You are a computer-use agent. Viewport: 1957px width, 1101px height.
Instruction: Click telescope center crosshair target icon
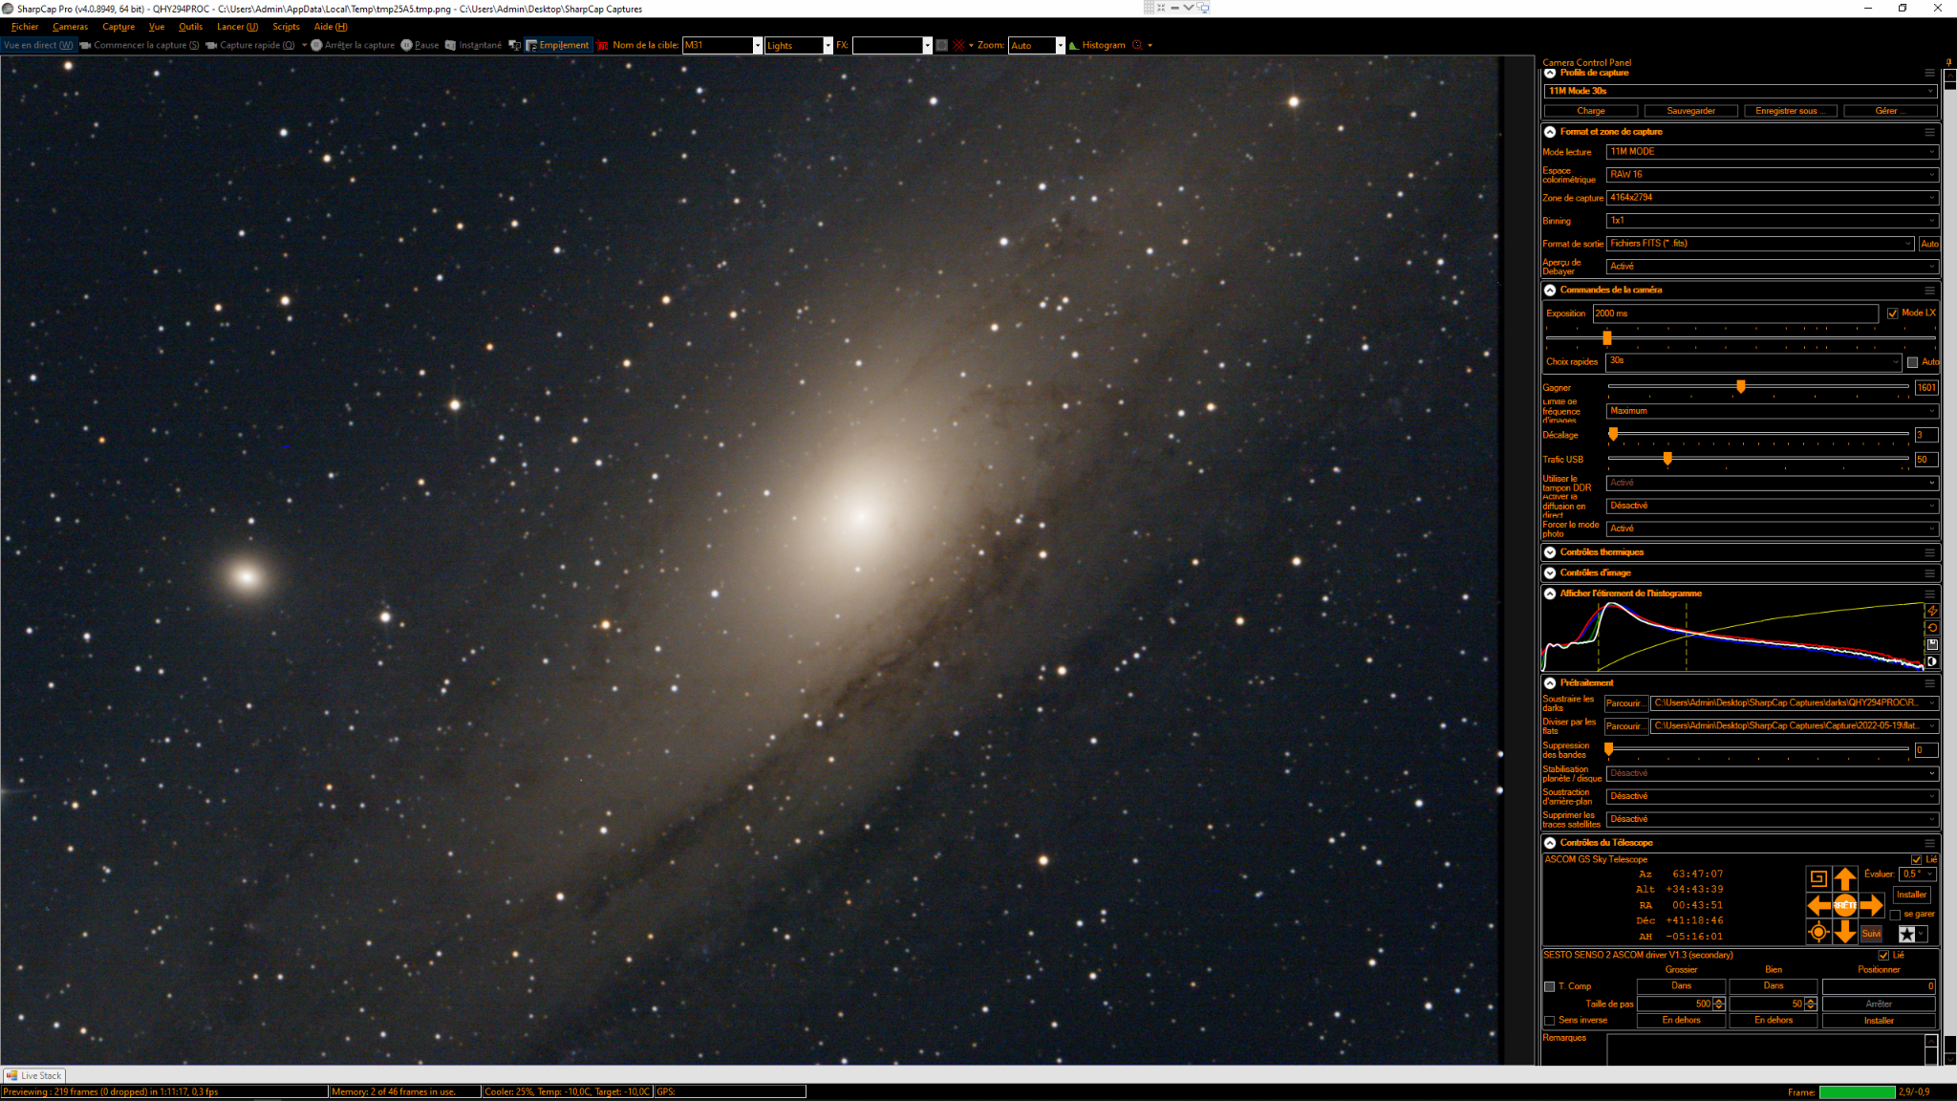(x=1817, y=933)
